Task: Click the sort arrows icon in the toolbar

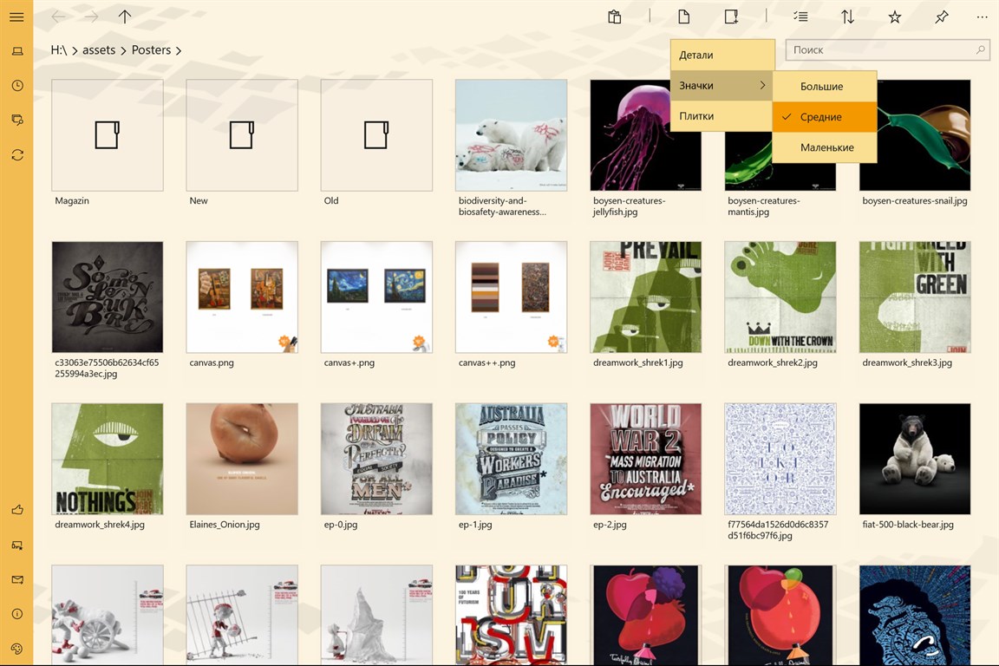Action: (847, 17)
